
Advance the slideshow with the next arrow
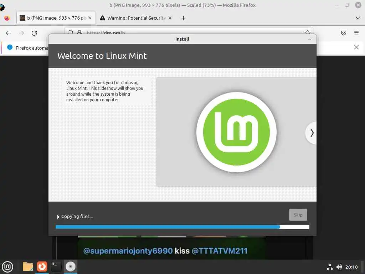pyautogui.click(x=312, y=133)
